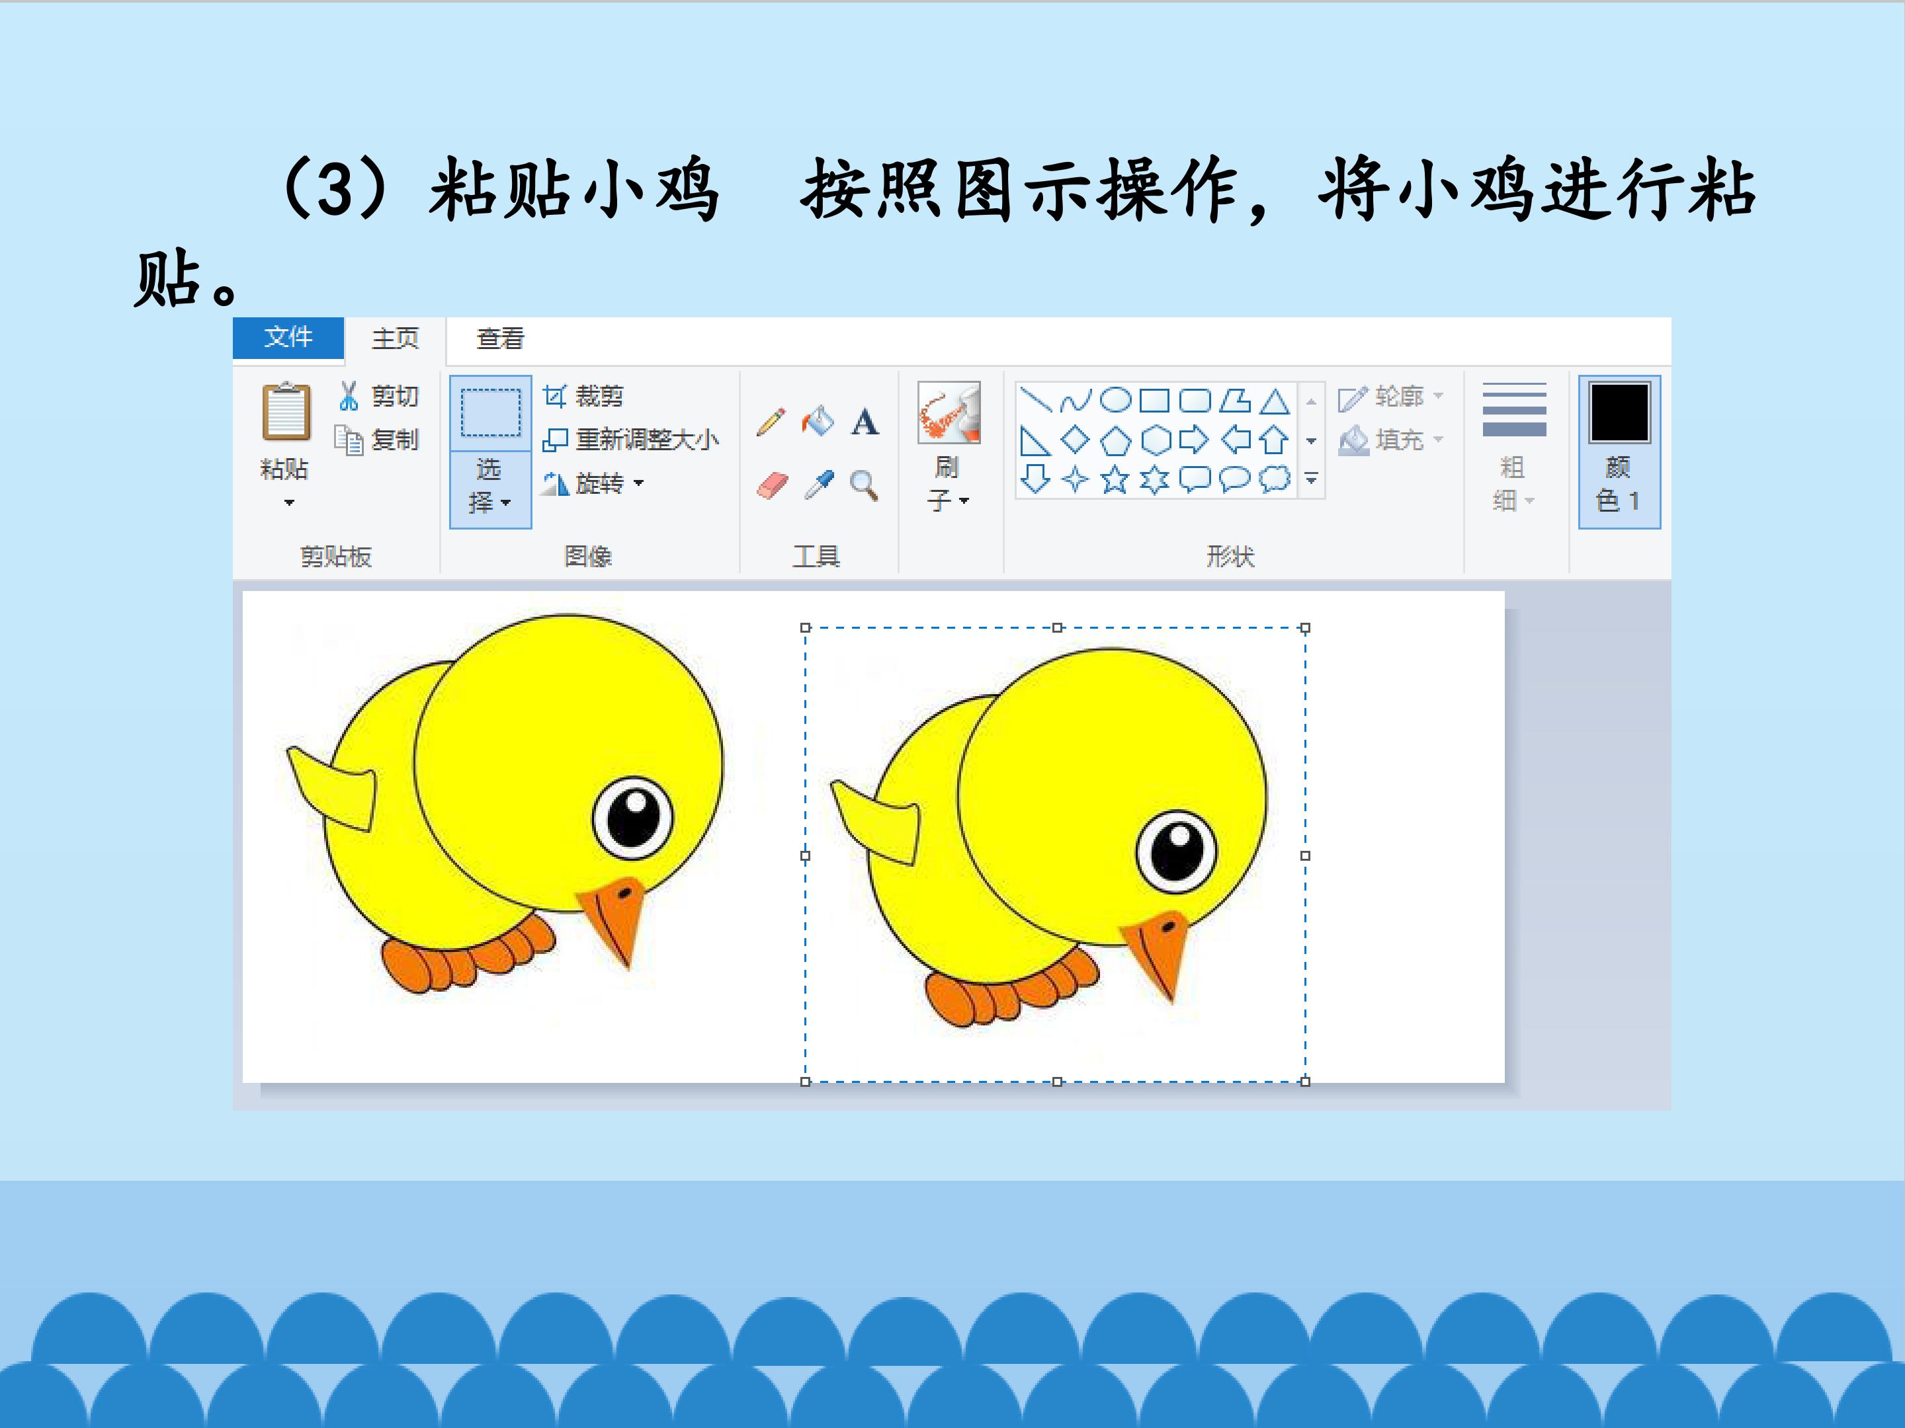Click the Paste clipboard icon
The height and width of the screenshot is (1428, 1905).
click(286, 411)
